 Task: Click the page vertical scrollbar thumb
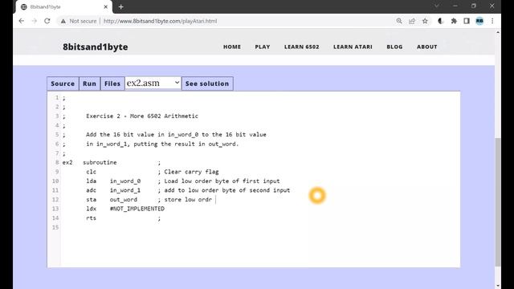(498, 201)
